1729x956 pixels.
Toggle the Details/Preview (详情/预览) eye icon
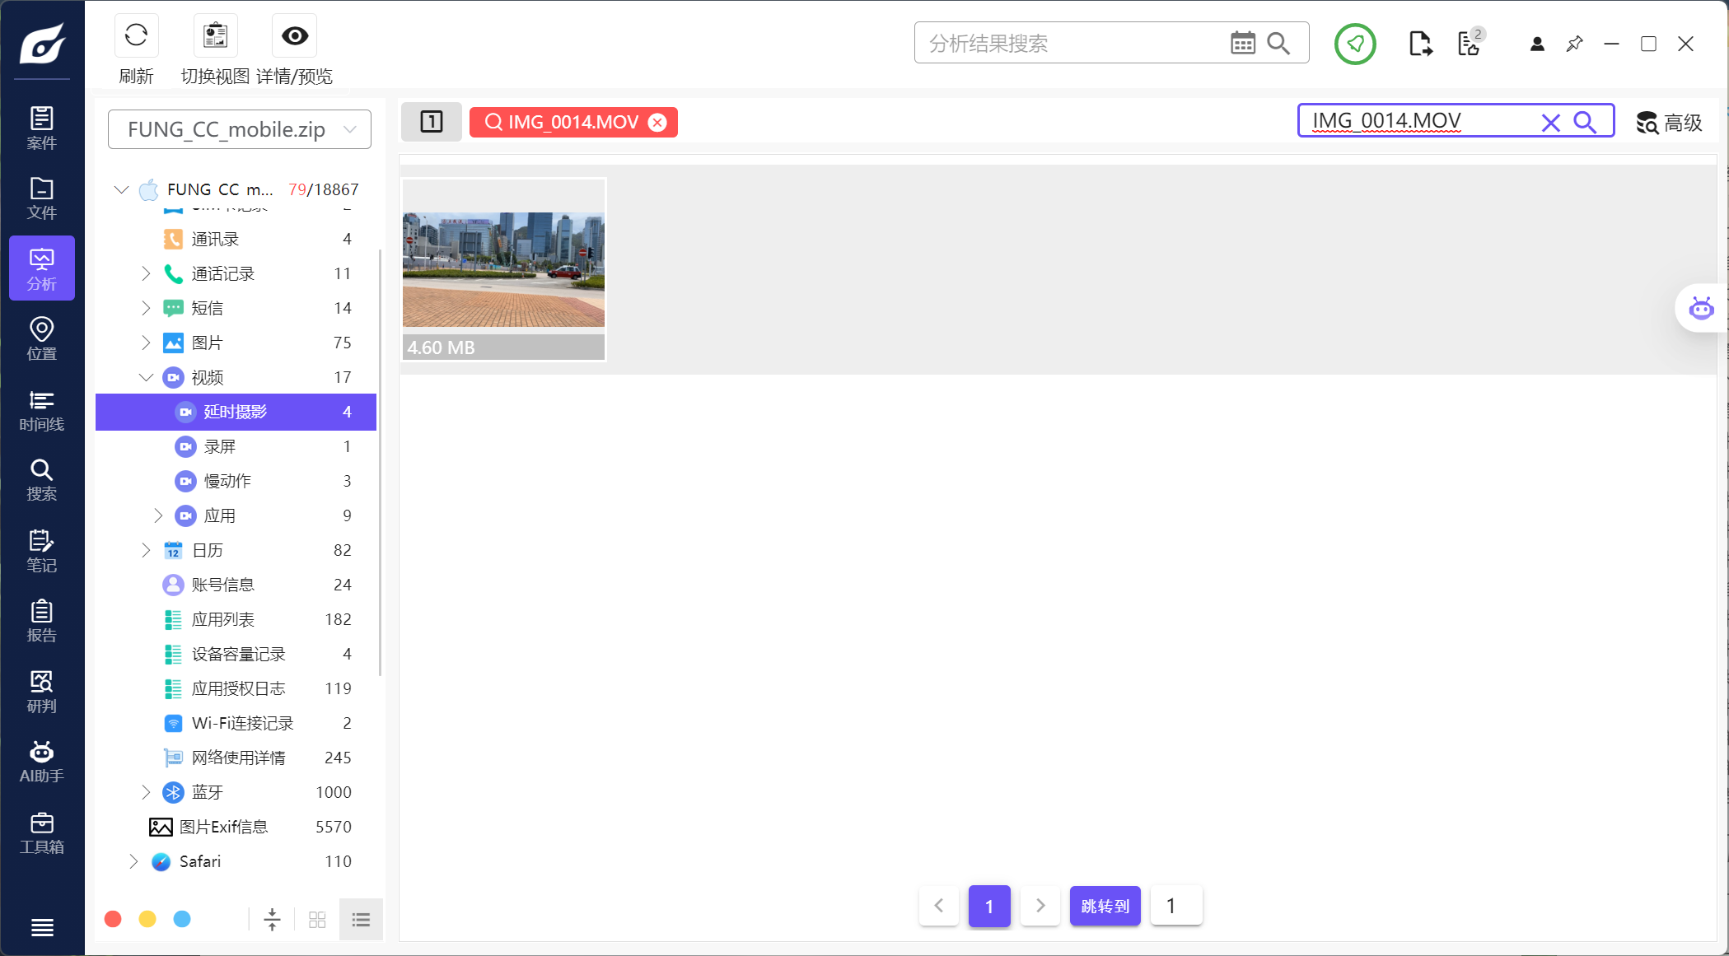click(x=294, y=36)
